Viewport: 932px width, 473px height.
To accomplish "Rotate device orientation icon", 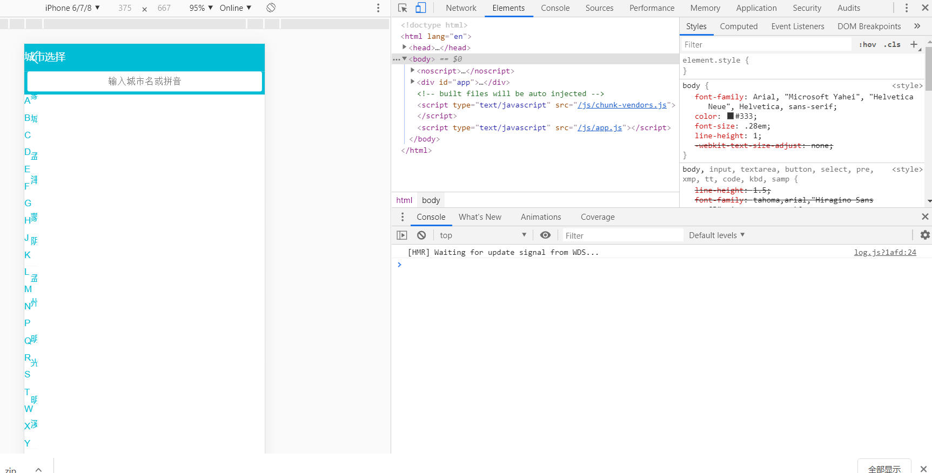I will tap(271, 8).
